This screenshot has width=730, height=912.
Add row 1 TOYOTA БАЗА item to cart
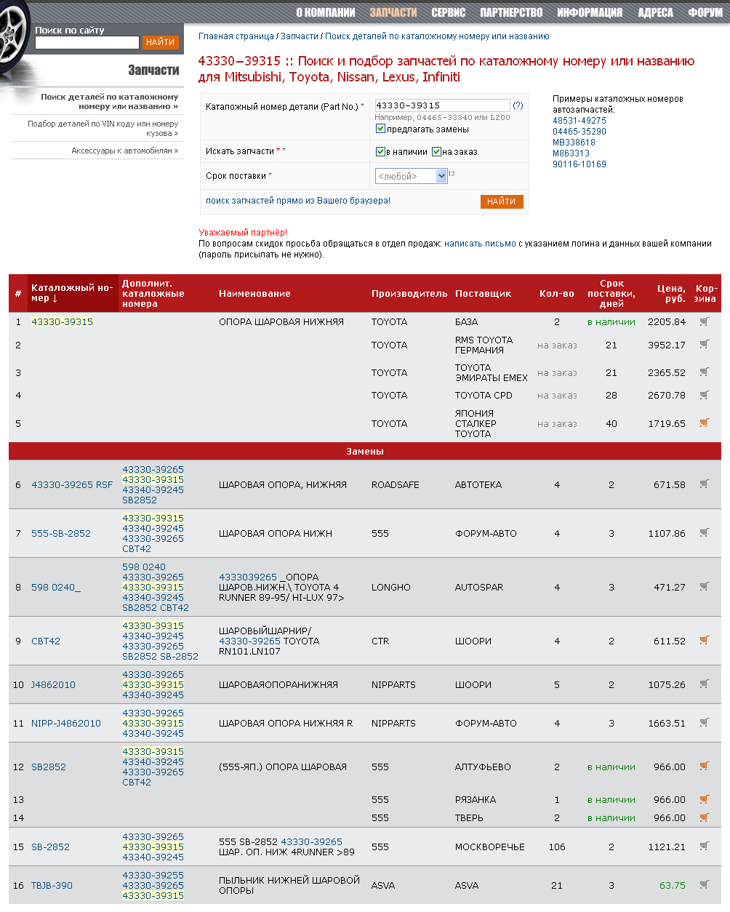click(x=704, y=321)
